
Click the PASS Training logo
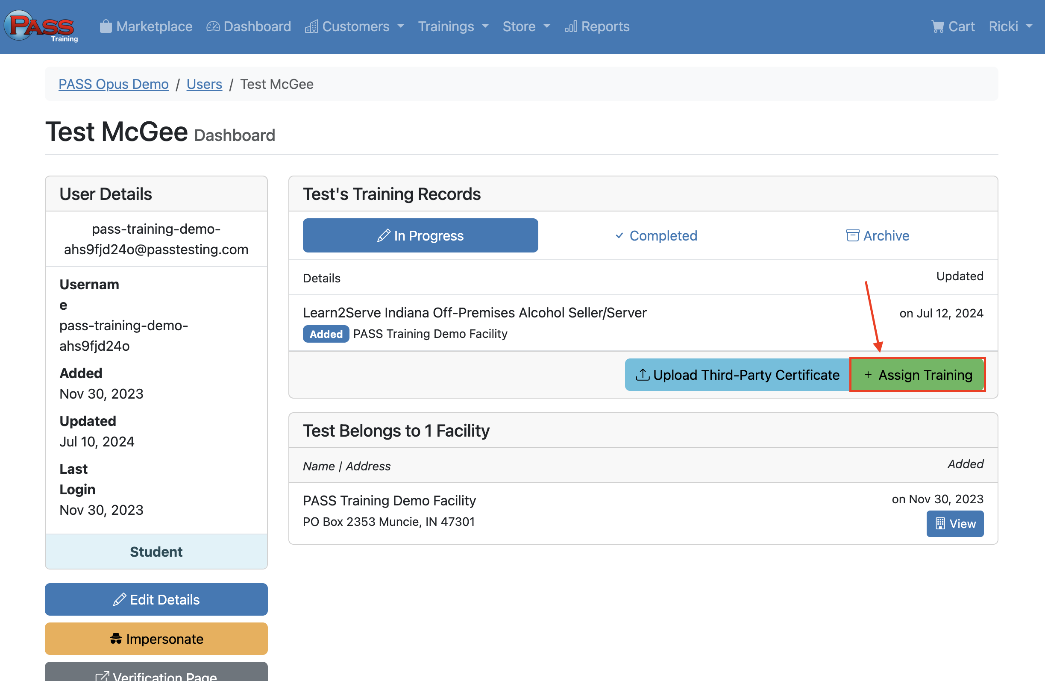(41, 26)
